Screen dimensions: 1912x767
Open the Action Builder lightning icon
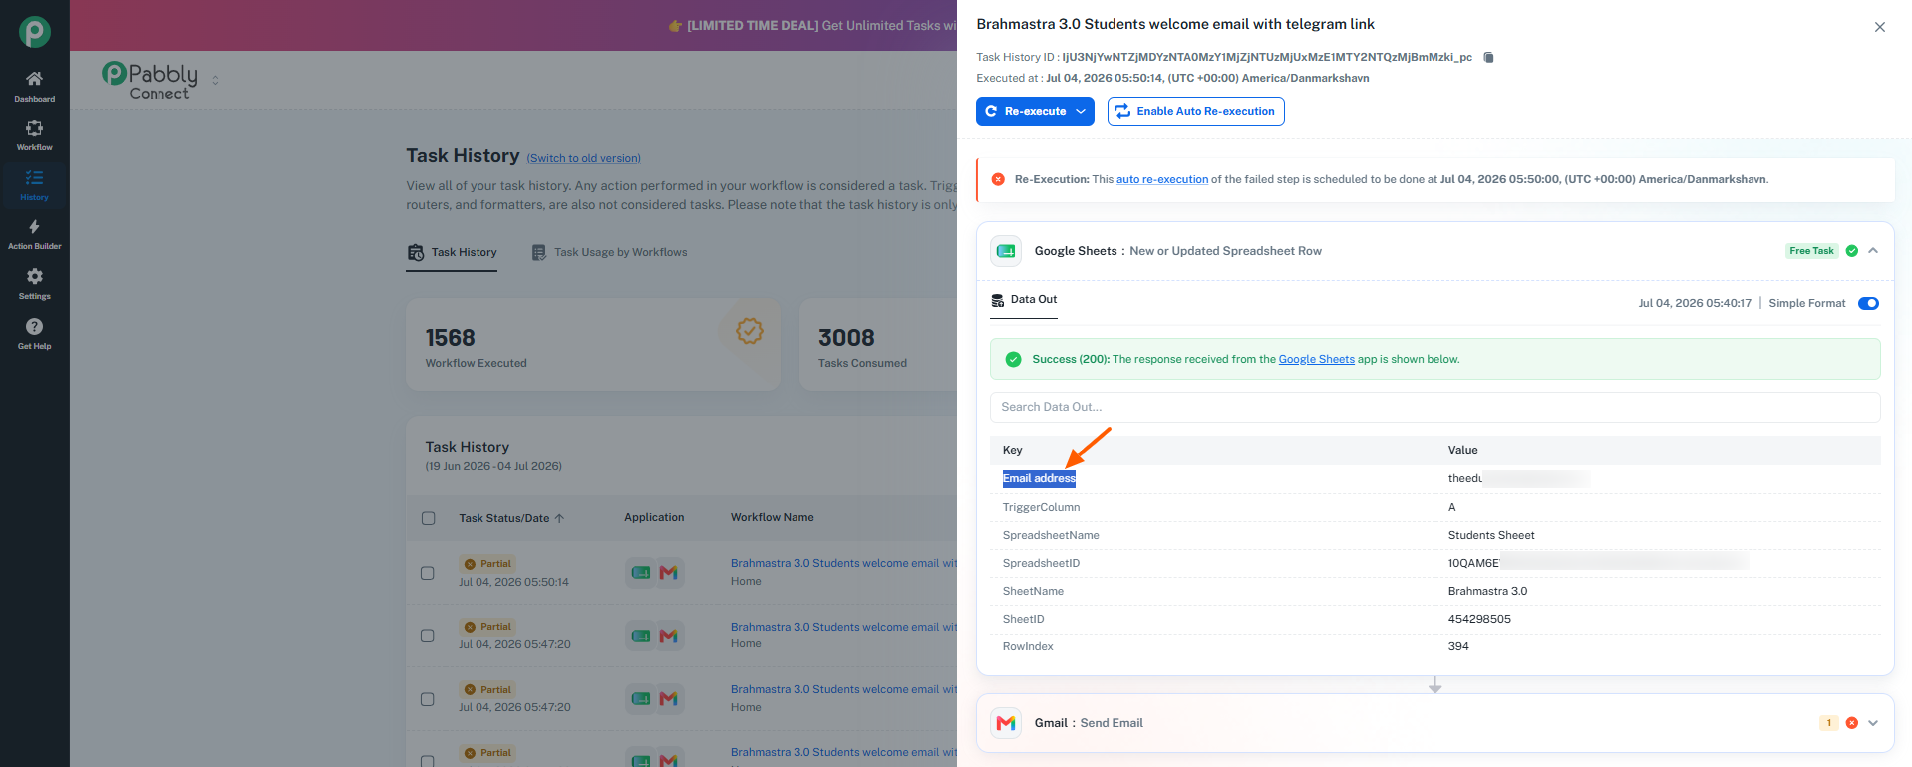34,227
